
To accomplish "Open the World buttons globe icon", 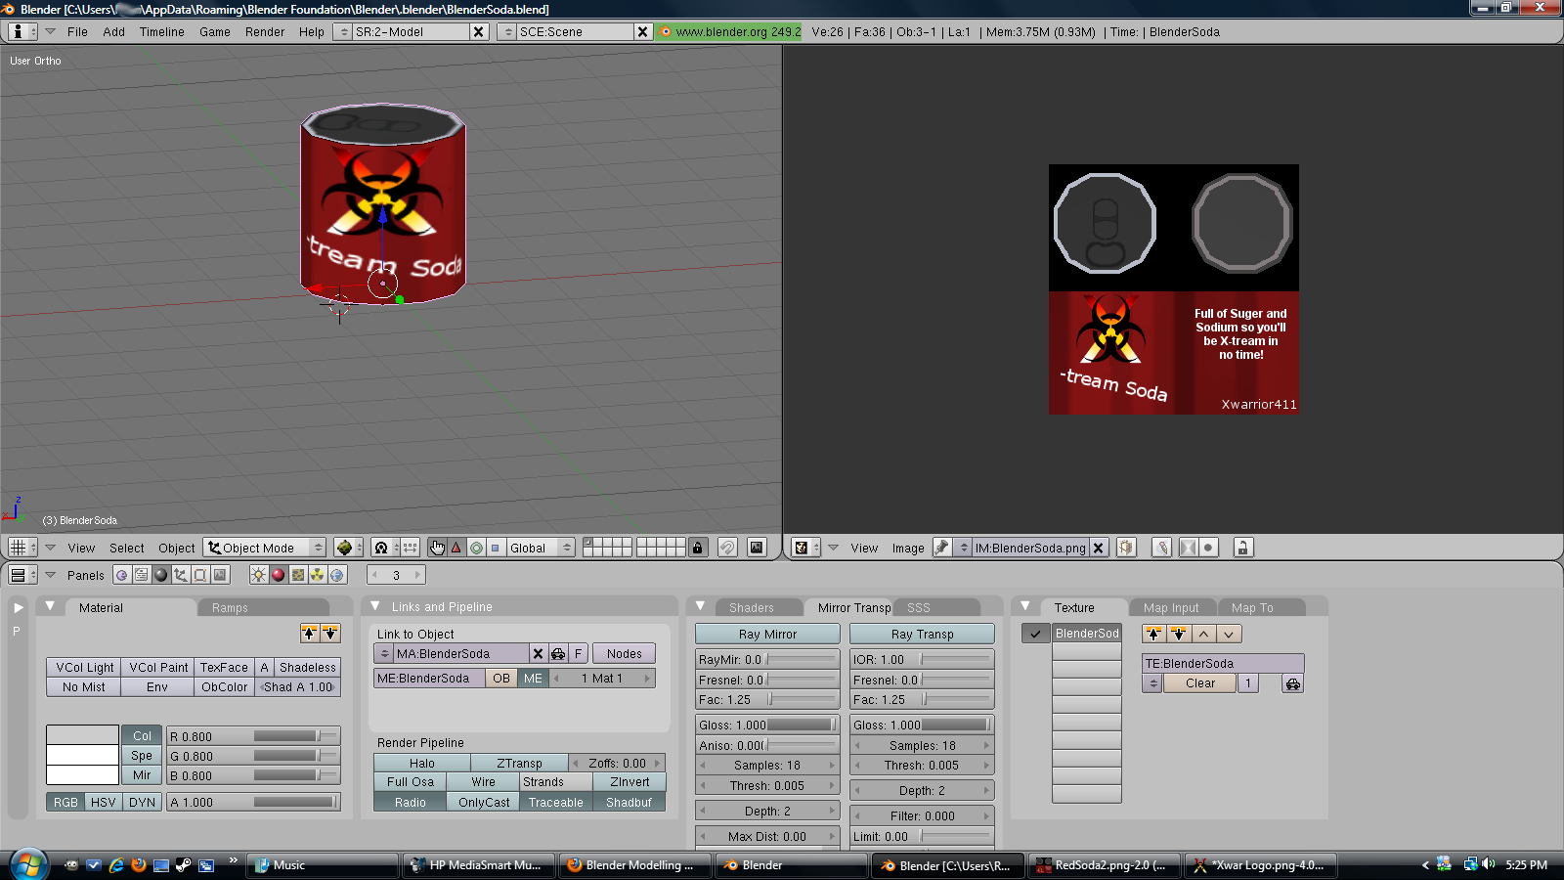I will [337, 575].
